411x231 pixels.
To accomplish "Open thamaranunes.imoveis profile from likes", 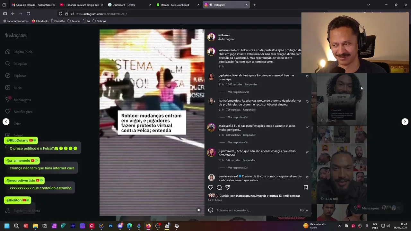I will [251, 196].
